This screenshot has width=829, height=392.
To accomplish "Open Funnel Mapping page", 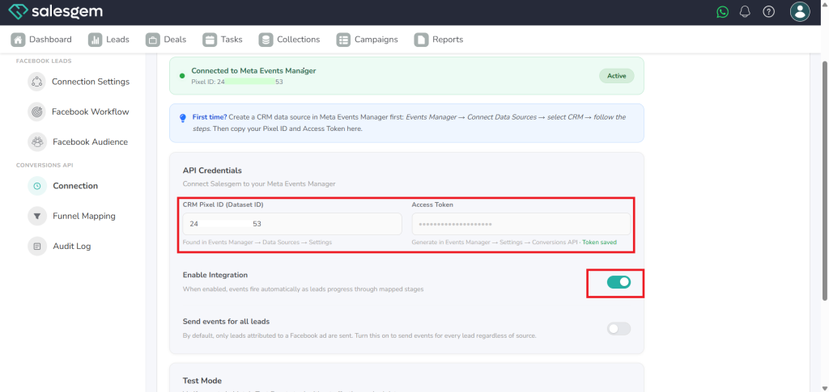I will click(x=84, y=216).
